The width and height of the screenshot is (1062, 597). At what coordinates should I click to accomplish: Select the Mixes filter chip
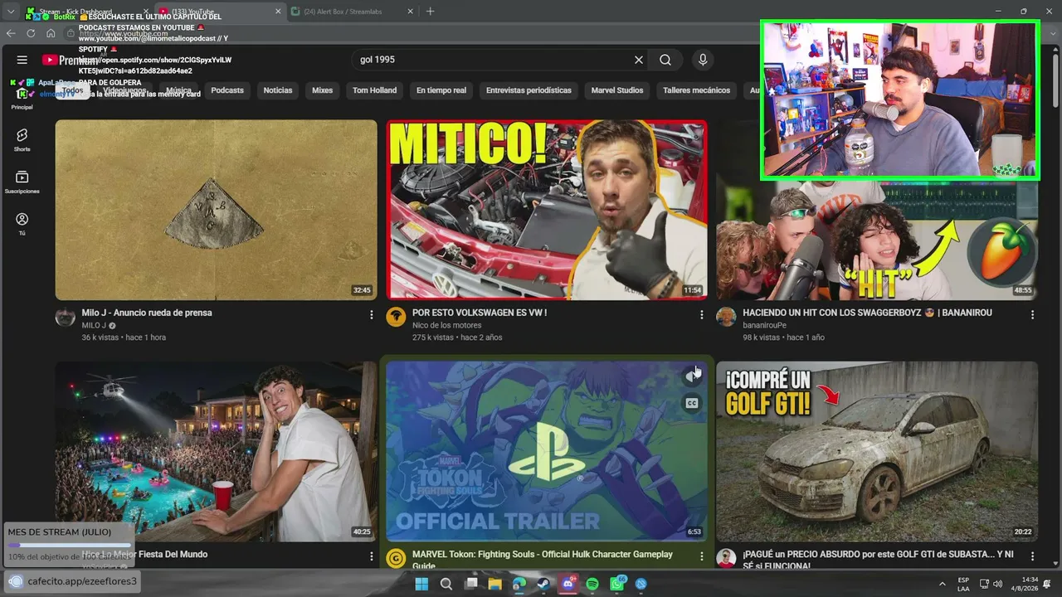pos(322,90)
